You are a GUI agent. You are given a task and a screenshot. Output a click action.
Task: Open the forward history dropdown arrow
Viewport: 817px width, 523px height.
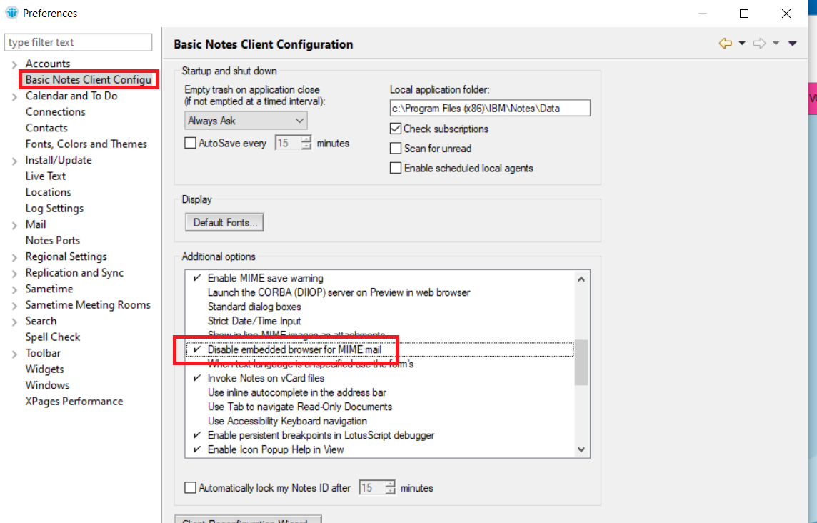click(776, 44)
